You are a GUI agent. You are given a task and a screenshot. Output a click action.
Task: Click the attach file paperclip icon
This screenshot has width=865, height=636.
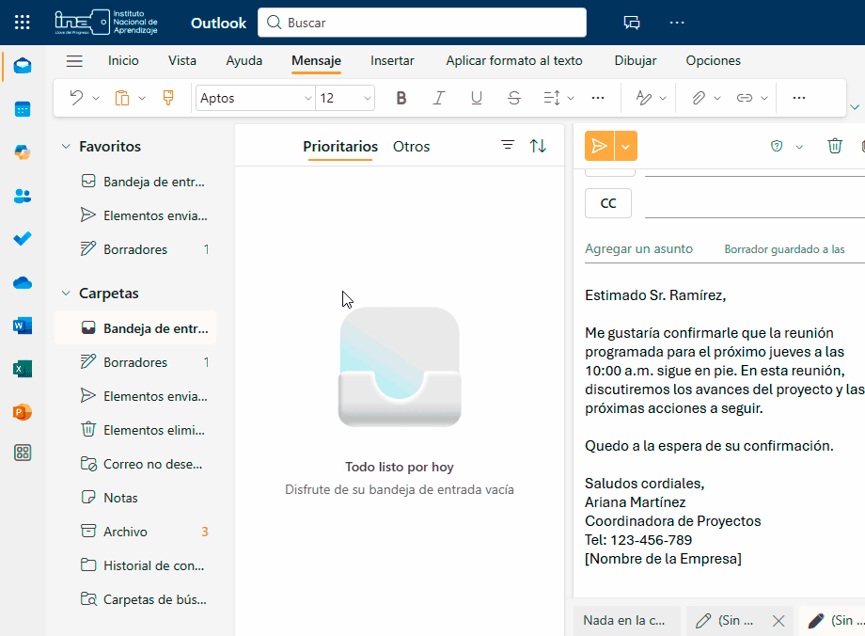coord(698,98)
